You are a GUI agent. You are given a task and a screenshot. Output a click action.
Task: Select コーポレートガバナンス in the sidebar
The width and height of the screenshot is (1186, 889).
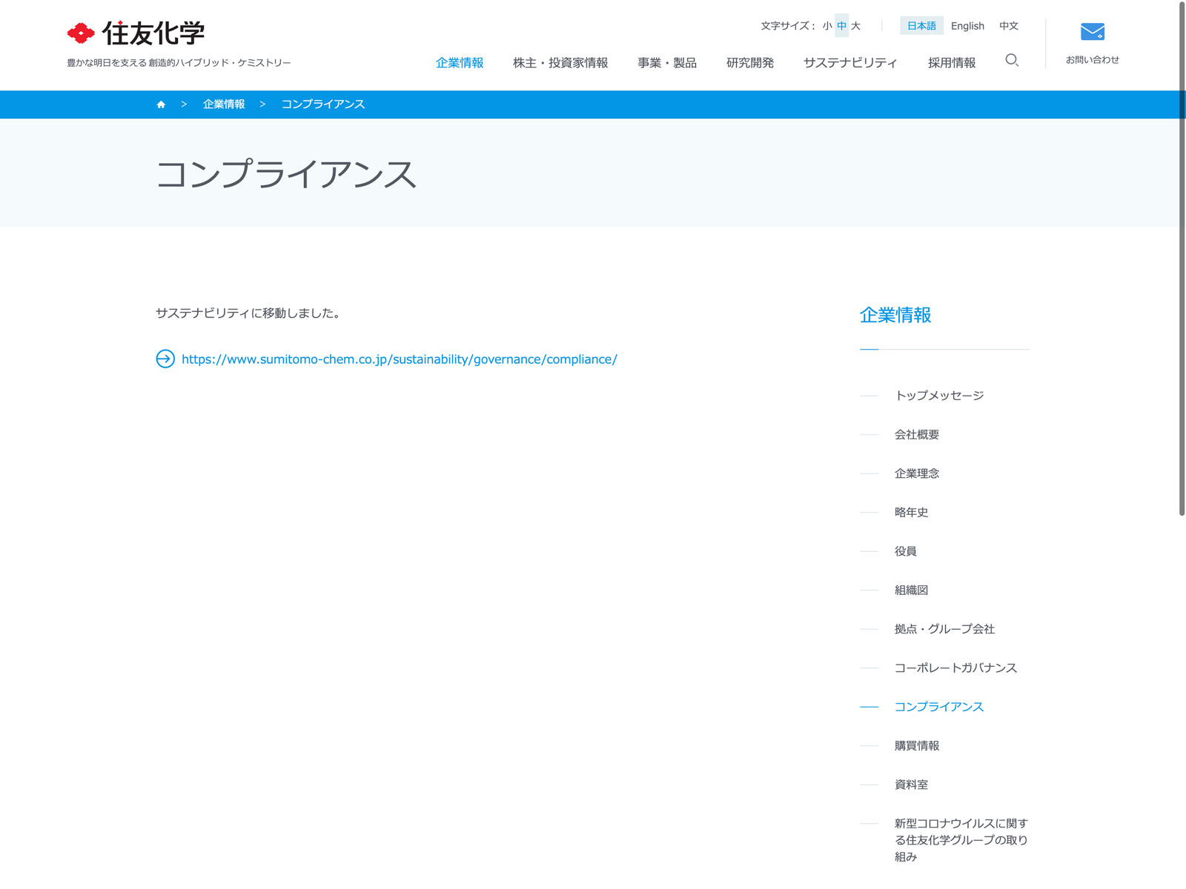point(955,668)
